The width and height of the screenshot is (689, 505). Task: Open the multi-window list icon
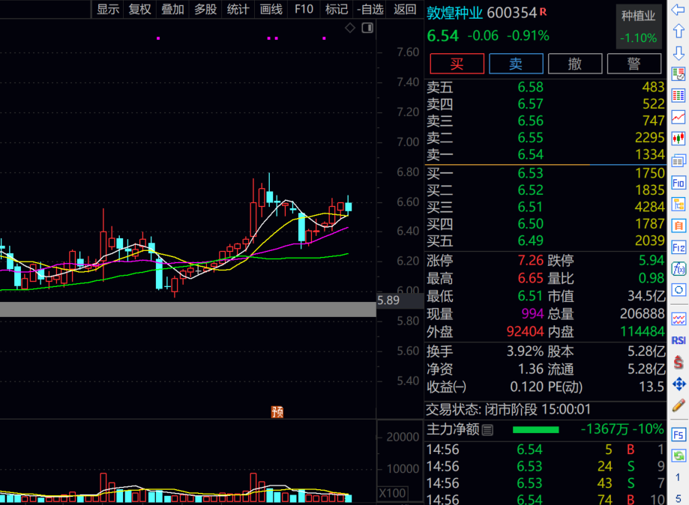coord(678,161)
